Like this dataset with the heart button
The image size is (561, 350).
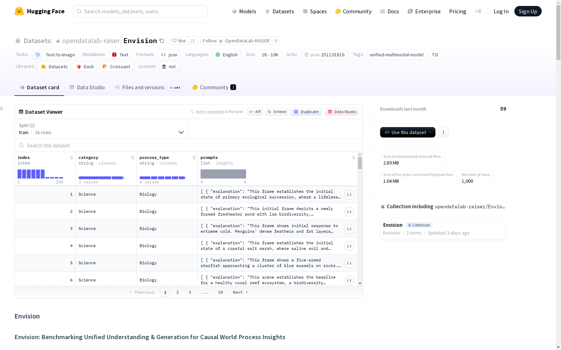pos(179,41)
